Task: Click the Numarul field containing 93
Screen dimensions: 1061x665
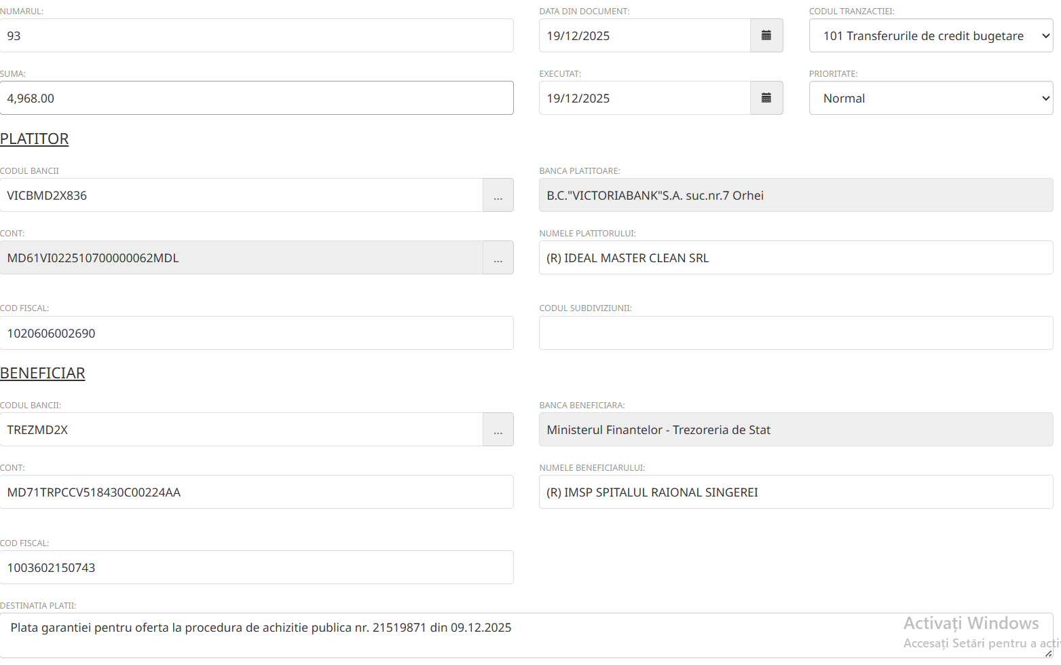Action: coord(257,35)
